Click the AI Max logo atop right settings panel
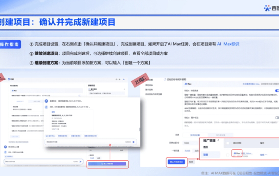Screen dimensions: 279x176 point(188,84)
